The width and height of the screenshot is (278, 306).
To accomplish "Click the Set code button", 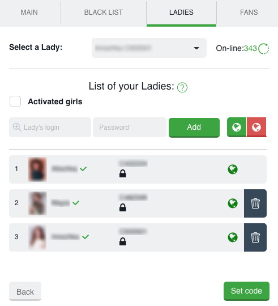I will (246, 291).
